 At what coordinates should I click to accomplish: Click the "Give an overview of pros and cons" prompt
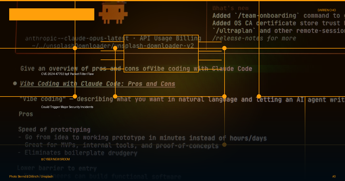pos(136,69)
